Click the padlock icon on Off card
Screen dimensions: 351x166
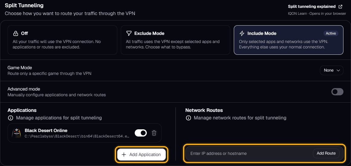coord(15,33)
